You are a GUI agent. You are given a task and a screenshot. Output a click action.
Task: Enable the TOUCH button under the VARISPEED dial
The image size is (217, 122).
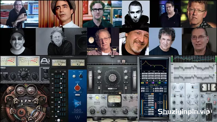115,89
